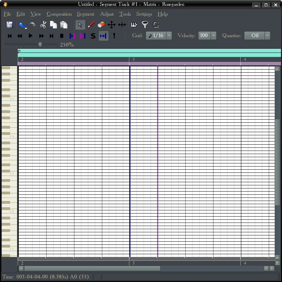Select the arrow Select tool
This screenshot has height=282, width=282.
point(80,25)
